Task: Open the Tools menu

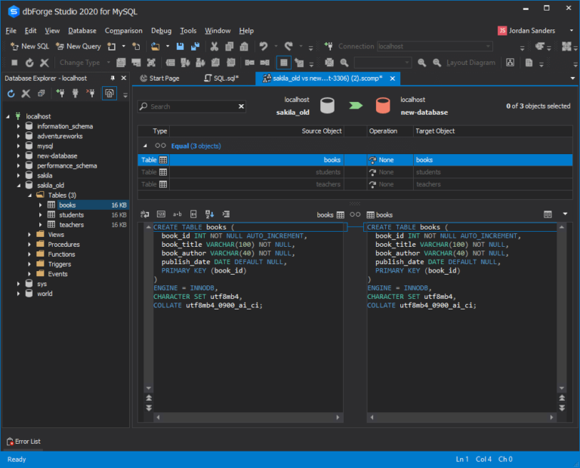Action: (x=188, y=31)
